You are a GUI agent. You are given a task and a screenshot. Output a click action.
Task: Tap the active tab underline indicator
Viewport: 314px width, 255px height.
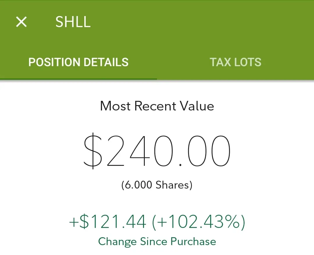pyautogui.click(x=78, y=79)
